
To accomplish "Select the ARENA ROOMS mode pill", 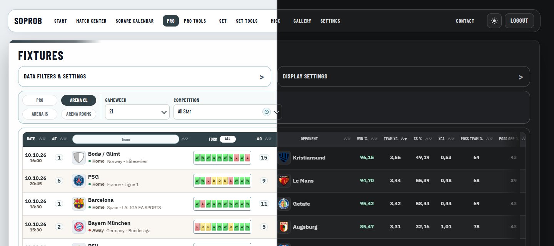I will pyautogui.click(x=78, y=114).
